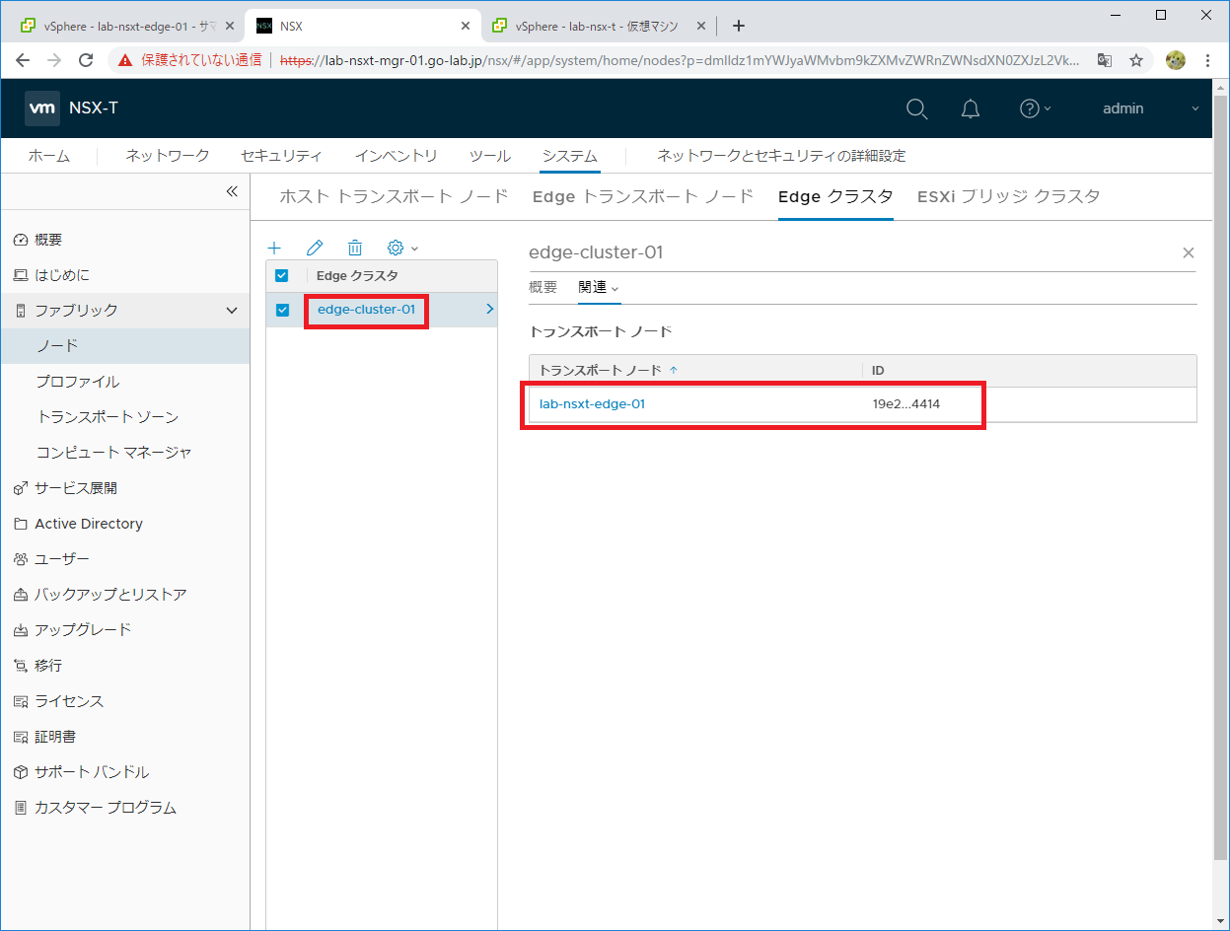The width and height of the screenshot is (1230, 931).
Task: Click the ID value 19e2...4414
Action: coord(905,403)
